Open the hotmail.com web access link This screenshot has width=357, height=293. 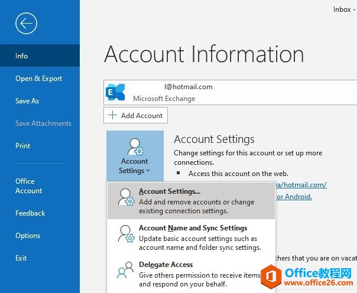pos(301,185)
